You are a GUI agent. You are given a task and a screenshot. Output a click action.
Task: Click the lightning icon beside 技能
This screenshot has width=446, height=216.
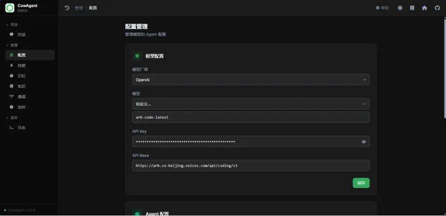tap(12, 66)
